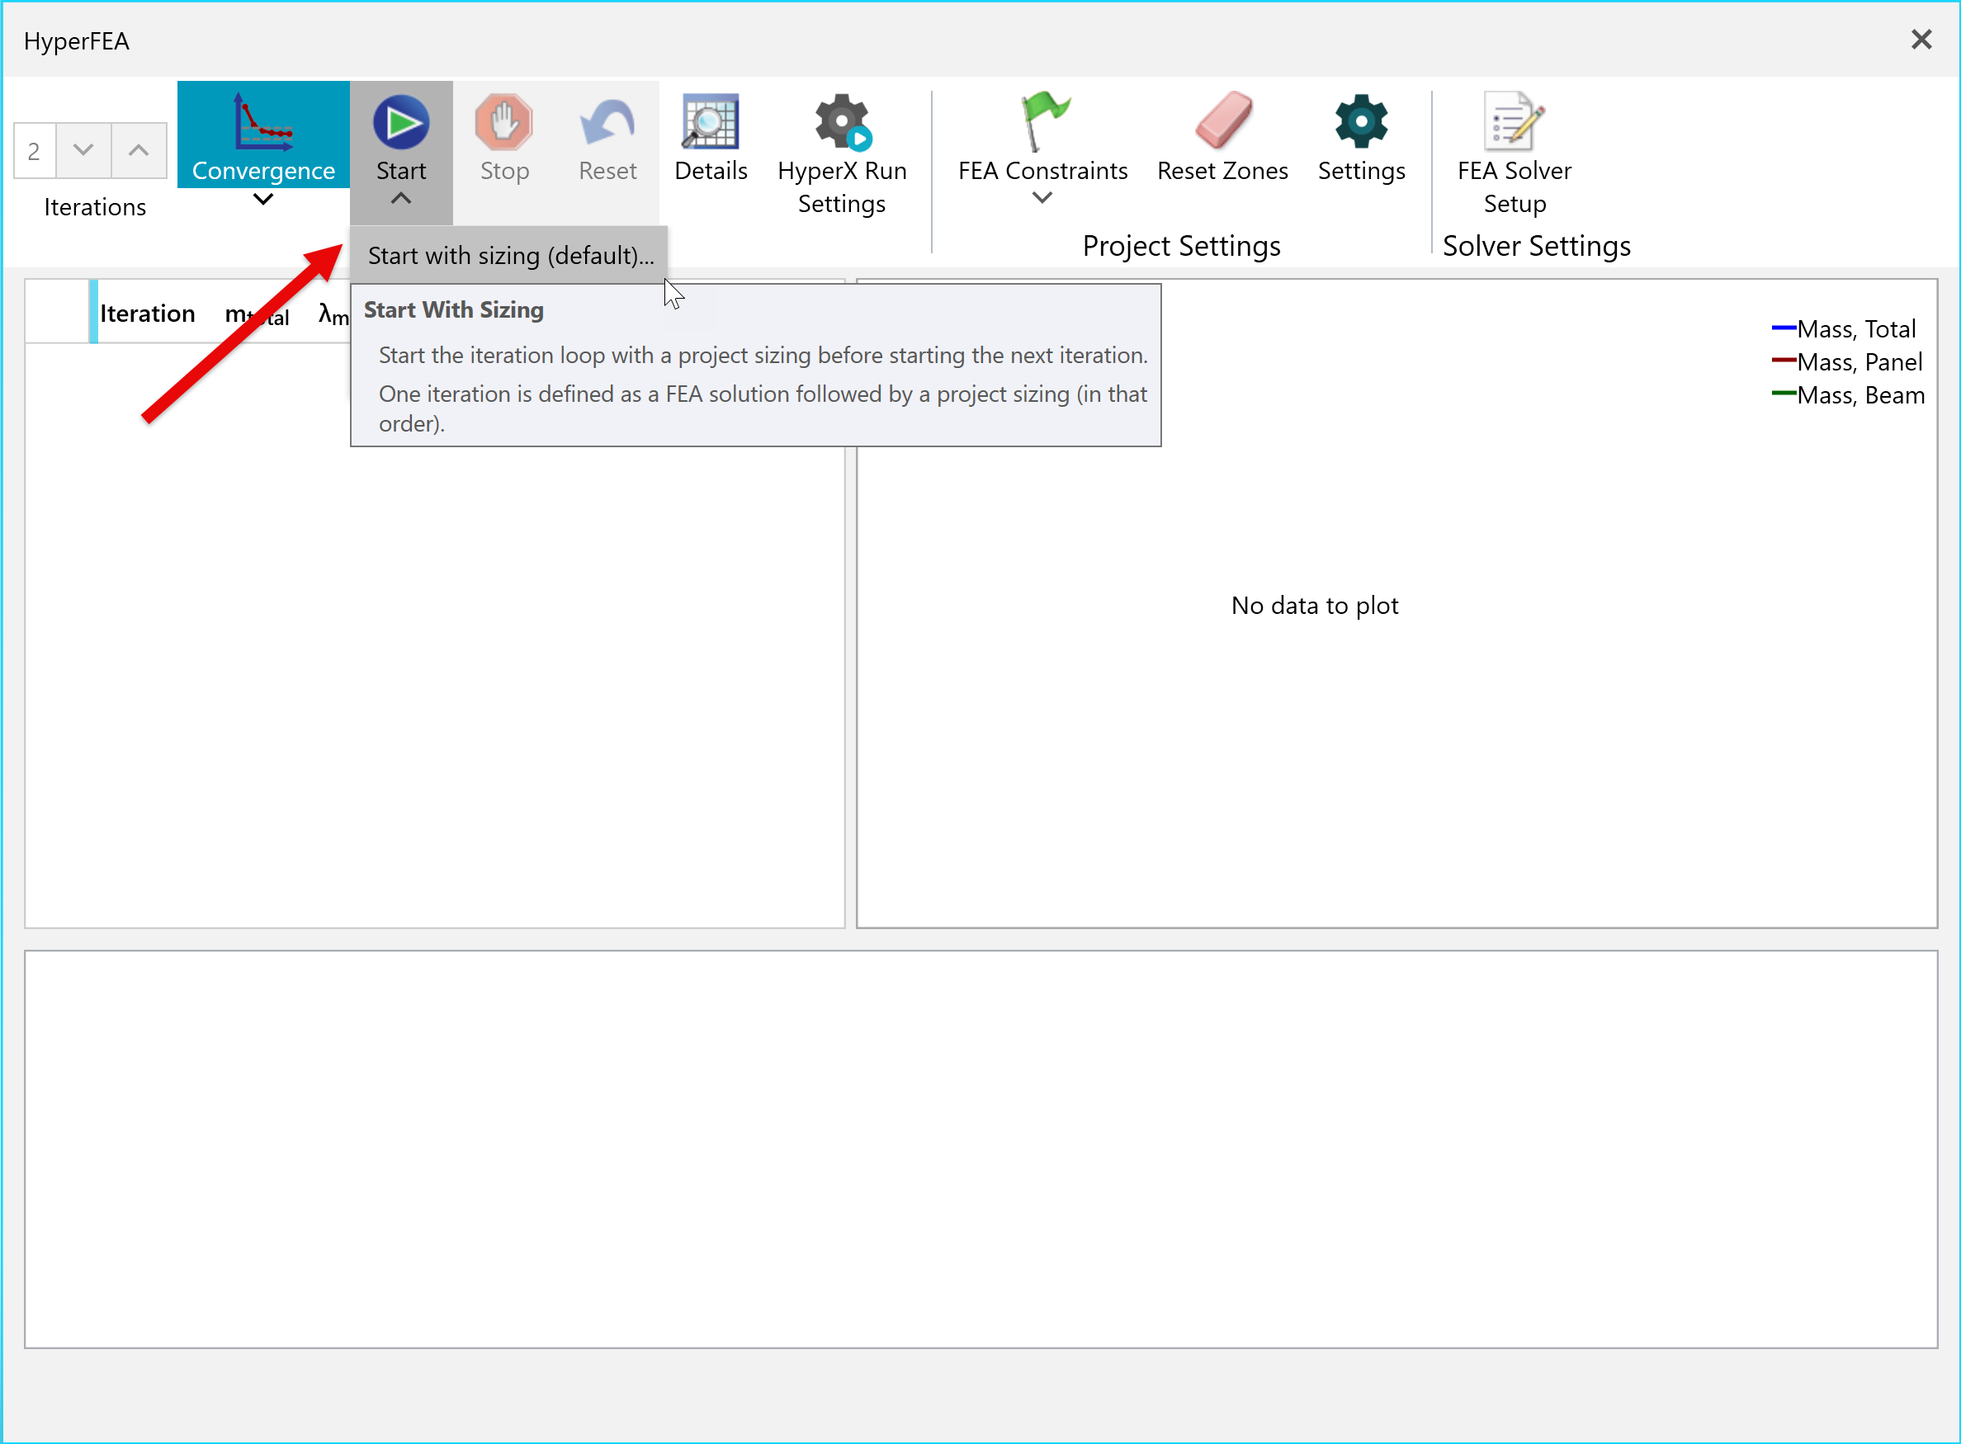Open FEA Constraints flag icon
1961x1444 pixels.
point(1043,121)
